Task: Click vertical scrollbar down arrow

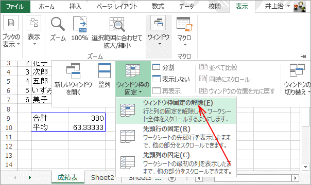Action: (305, 166)
